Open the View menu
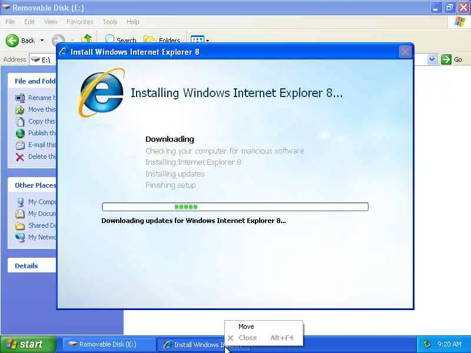This screenshot has width=471, height=353. [51, 22]
